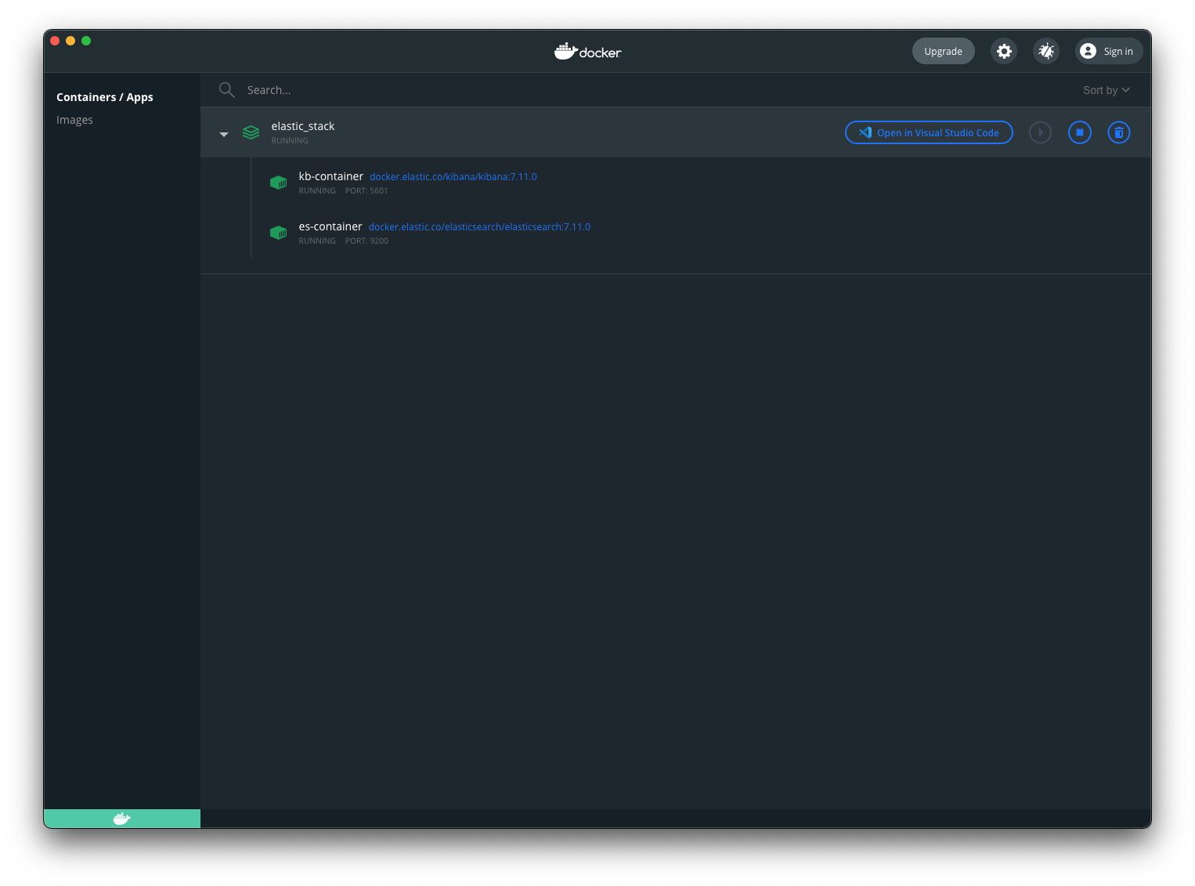
Task: Open the Sort by dropdown
Action: click(x=1106, y=90)
